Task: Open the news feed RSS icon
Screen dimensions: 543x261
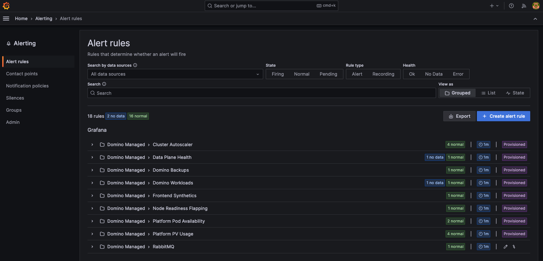Action: [x=524, y=6]
